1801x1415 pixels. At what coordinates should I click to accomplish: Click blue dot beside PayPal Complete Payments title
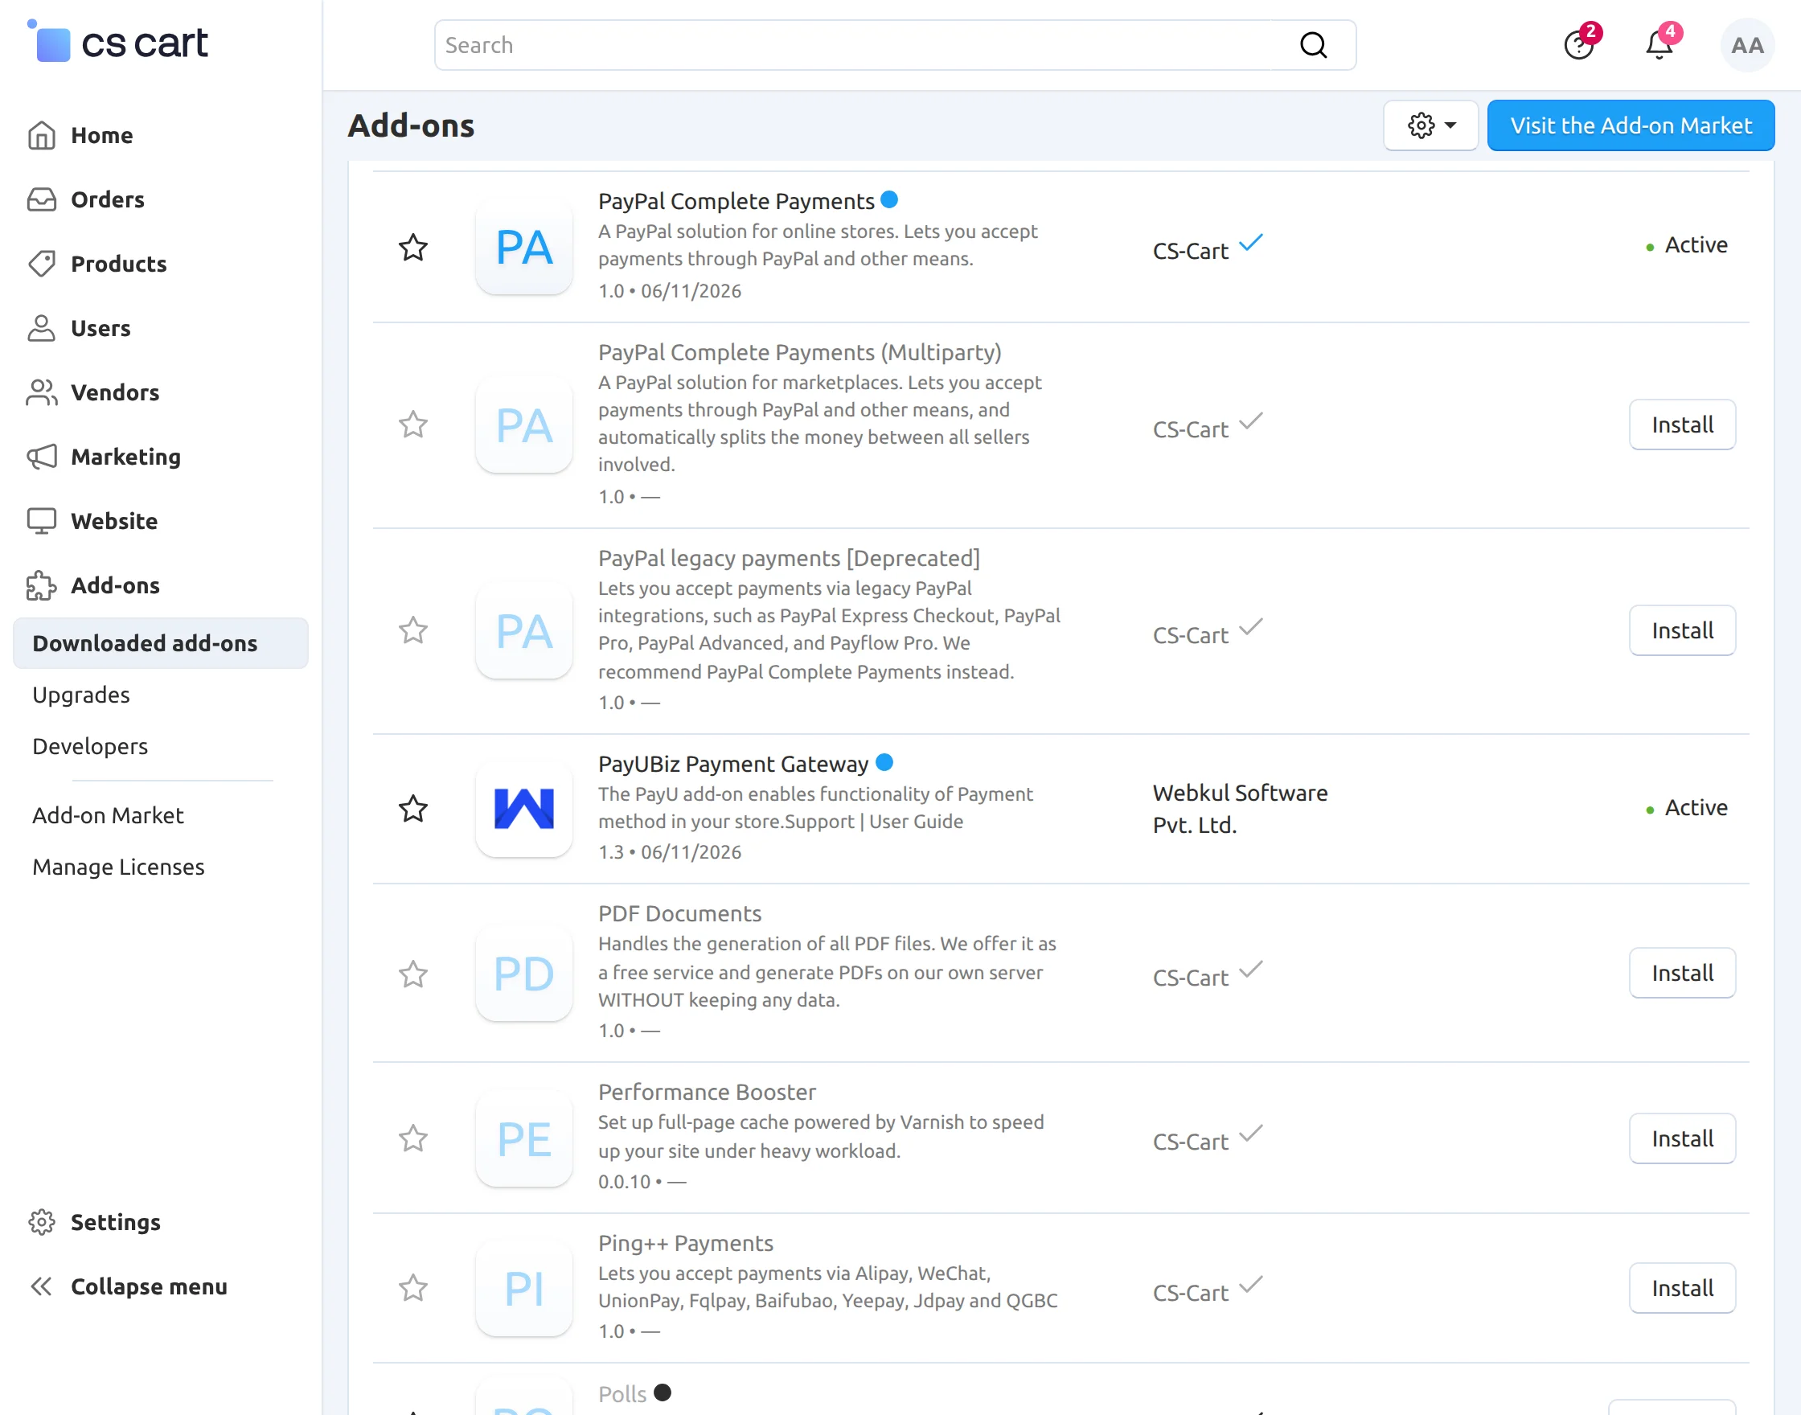tap(889, 199)
